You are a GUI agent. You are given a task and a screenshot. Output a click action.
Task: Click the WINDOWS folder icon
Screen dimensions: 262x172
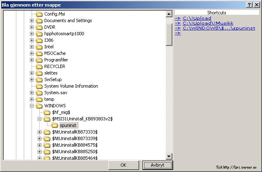tap(39, 106)
